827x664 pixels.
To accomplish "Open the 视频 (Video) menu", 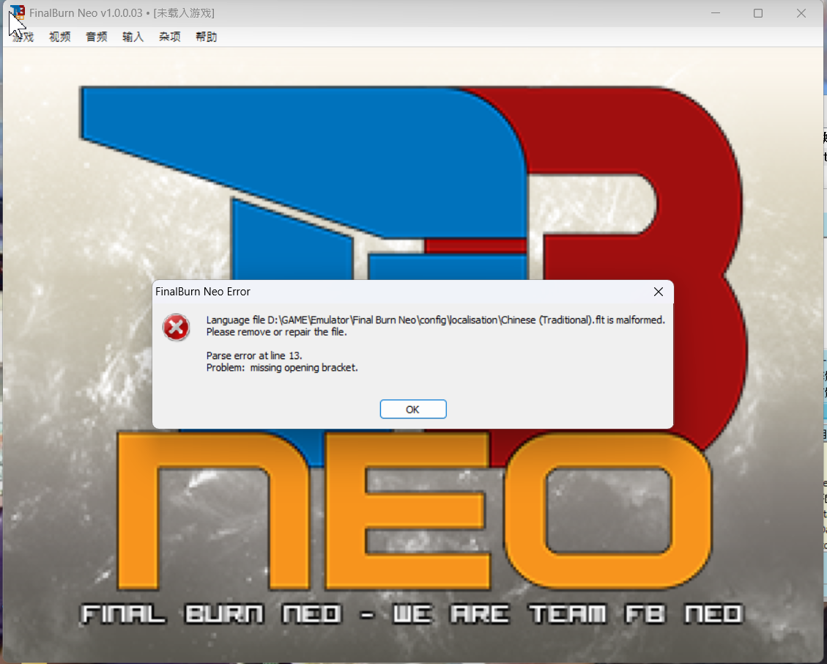I will (59, 37).
